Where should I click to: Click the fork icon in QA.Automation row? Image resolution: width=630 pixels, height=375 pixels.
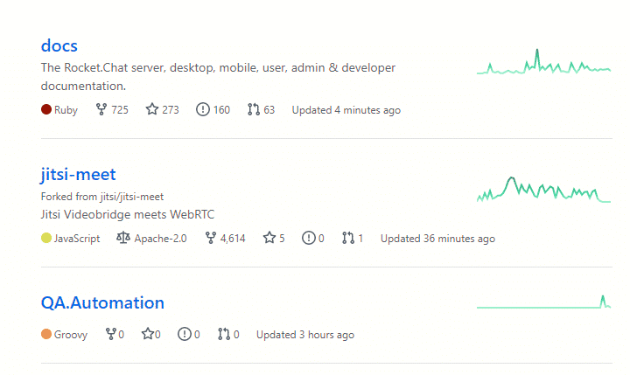(x=111, y=334)
